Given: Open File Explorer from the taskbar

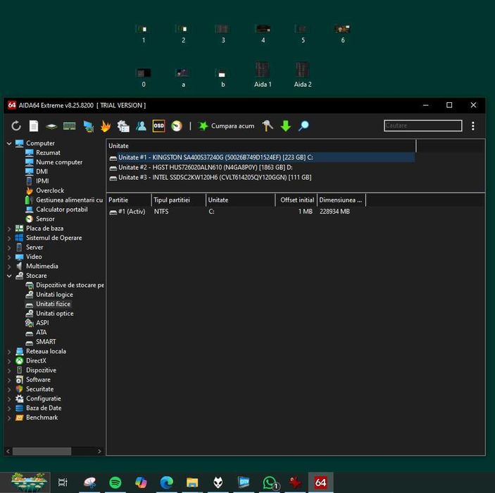Looking at the screenshot, I should (x=192, y=482).
